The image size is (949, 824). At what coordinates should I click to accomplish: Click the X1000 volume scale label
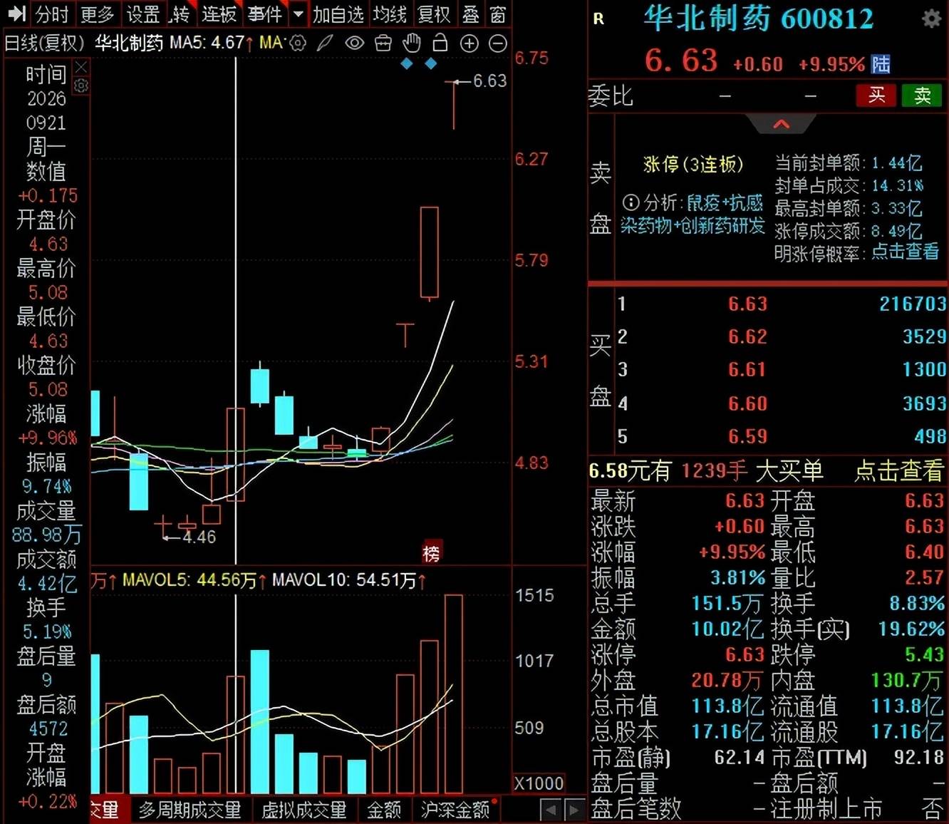539,783
